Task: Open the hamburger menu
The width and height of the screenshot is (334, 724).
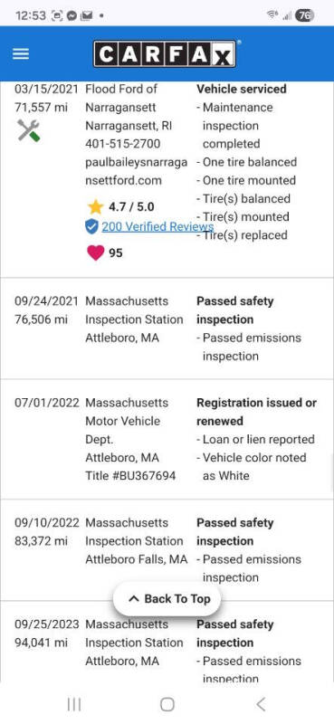Action: click(x=21, y=54)
